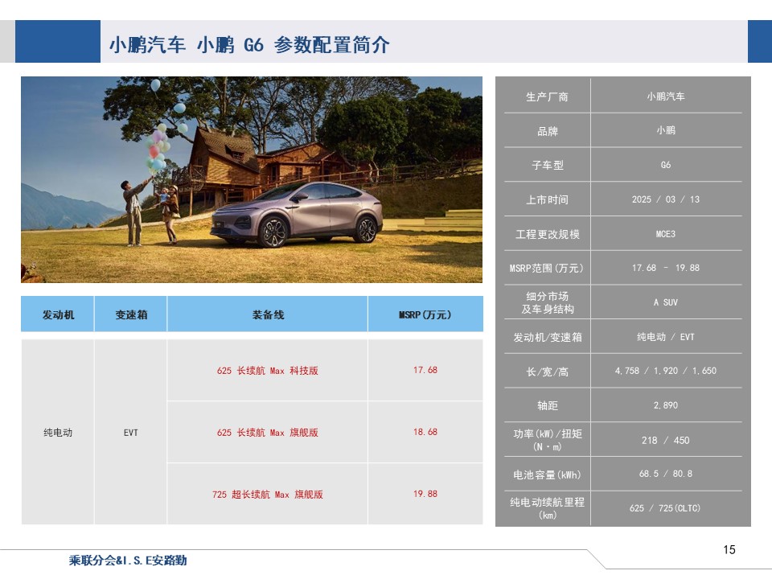772x579 pixels.
Task: Click the page number 15
Action: [729, 549]
